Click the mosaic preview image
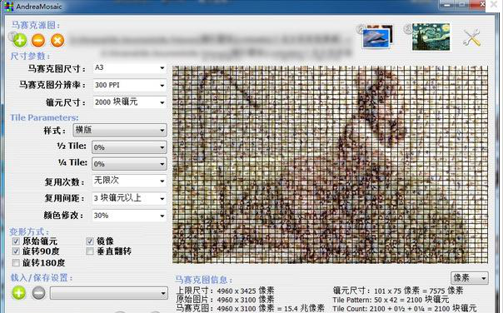Screen dimensions: 503x313 [x=330, y=165]
